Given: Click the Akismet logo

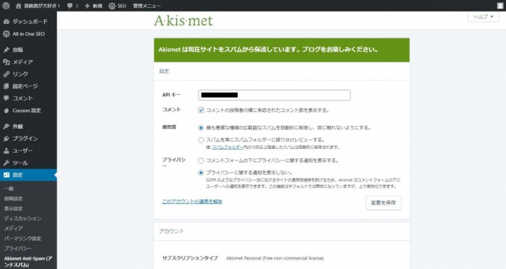Looking at the screenshot, I should pos(184,21).
